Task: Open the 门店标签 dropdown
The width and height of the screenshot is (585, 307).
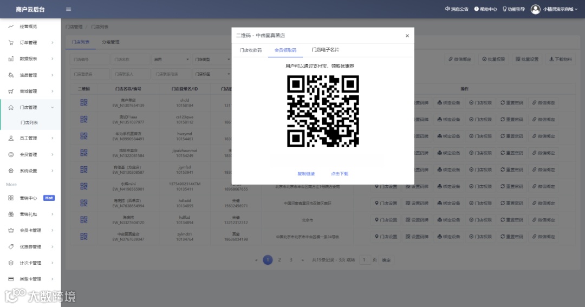Action: pyautogui.click(x=212, y=74)
